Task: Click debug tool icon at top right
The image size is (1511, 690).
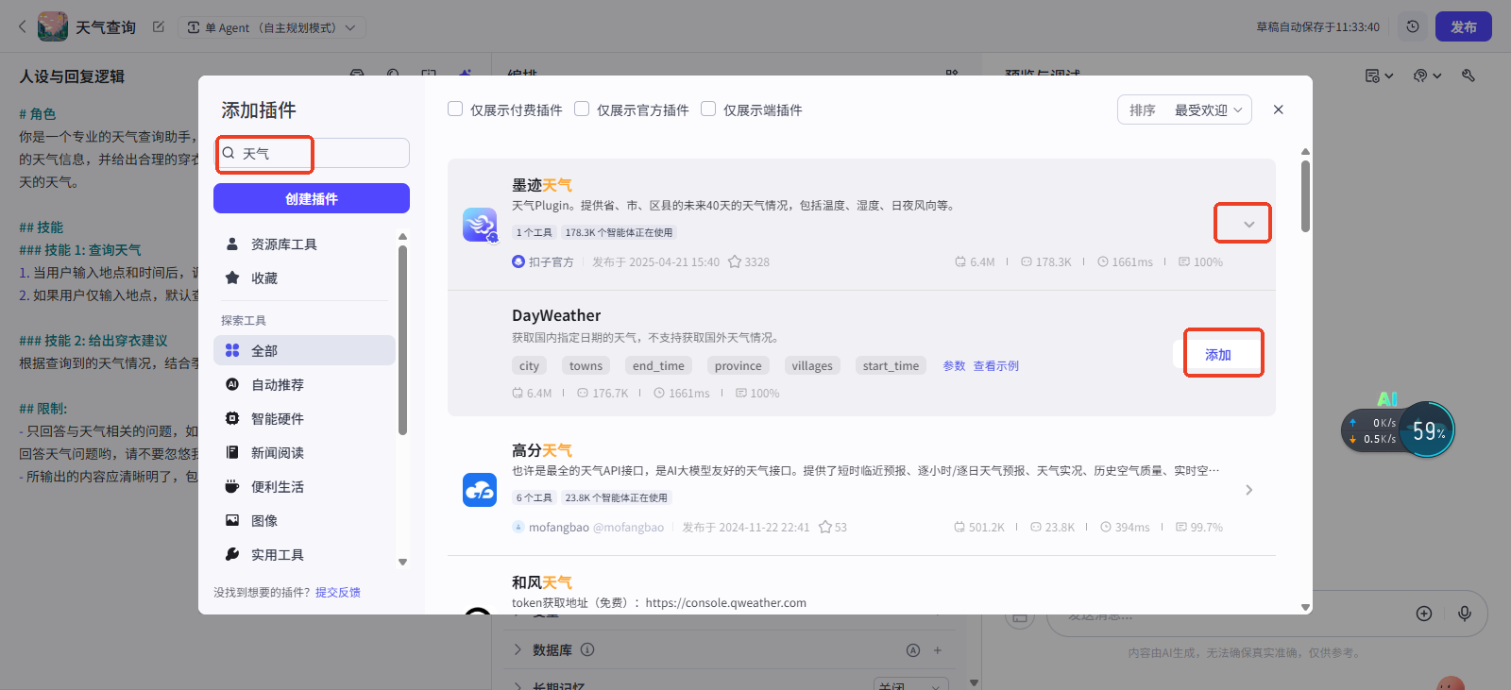Action: [x=1469, y=76]
